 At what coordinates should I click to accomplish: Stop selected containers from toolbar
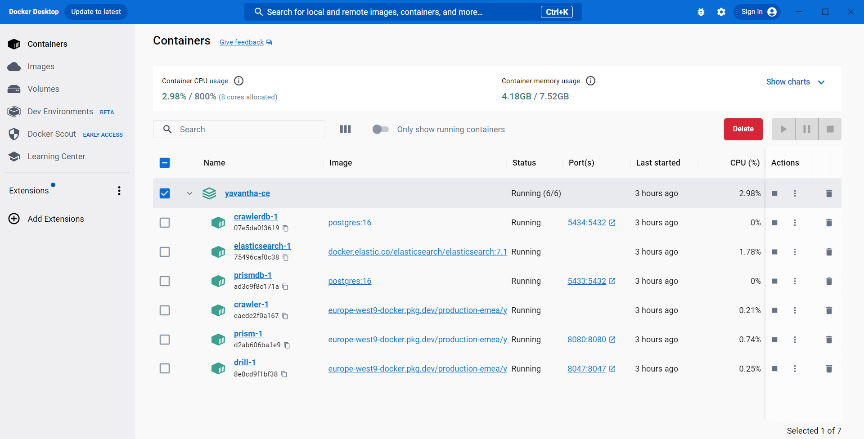pos(830,129)
